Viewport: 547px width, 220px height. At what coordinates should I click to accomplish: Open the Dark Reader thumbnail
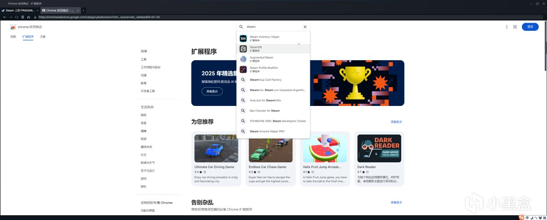pos(379,148)
